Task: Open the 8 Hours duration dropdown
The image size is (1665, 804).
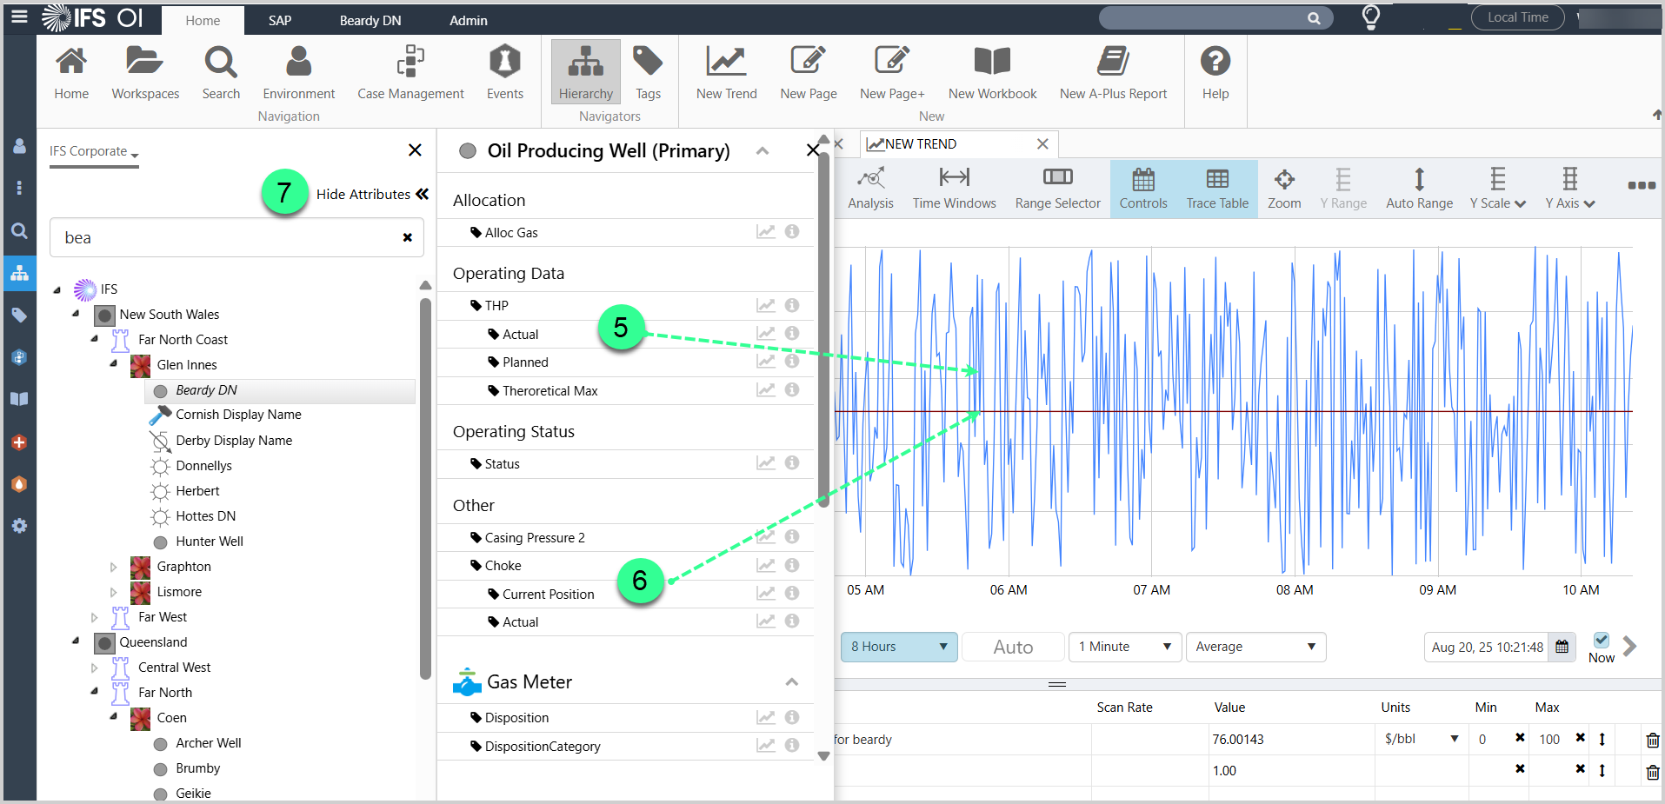Action: [x=899, y=647]
